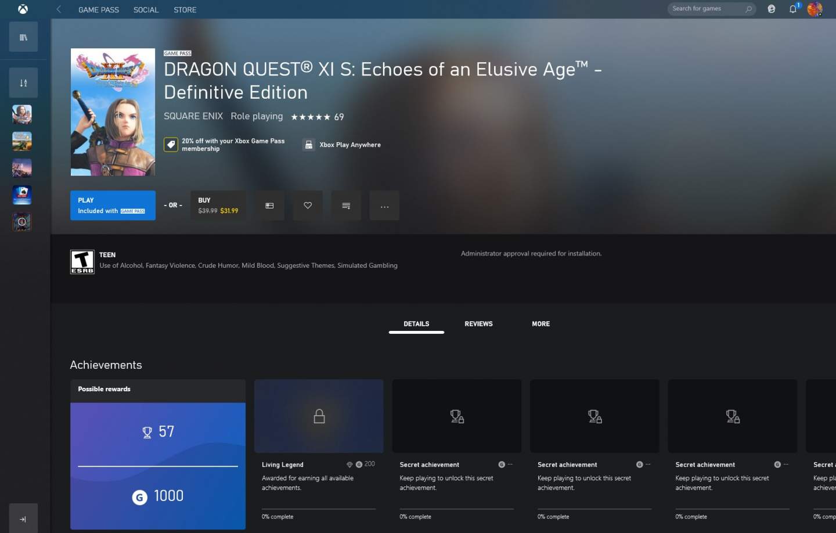Click the queue list icon button
Image resolution: width=836 pixels, height=533 pixels.
[x=346, y=206]
